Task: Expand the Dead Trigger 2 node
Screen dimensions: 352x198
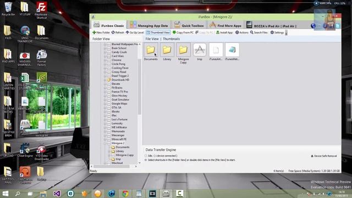Action: point(105,76)
